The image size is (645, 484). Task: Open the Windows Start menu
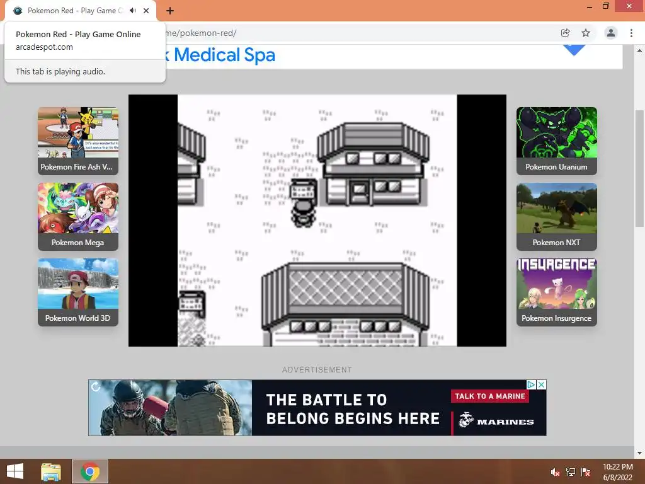coord(15,471)
